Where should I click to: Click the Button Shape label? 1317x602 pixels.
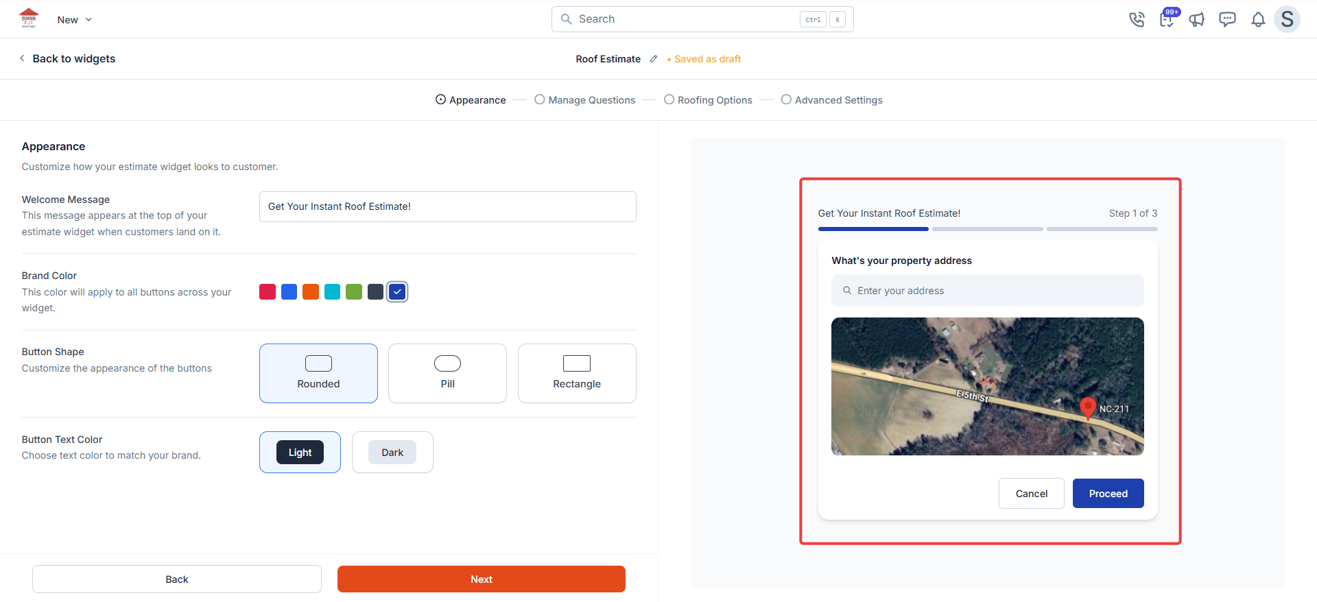(x=53, y=352)
